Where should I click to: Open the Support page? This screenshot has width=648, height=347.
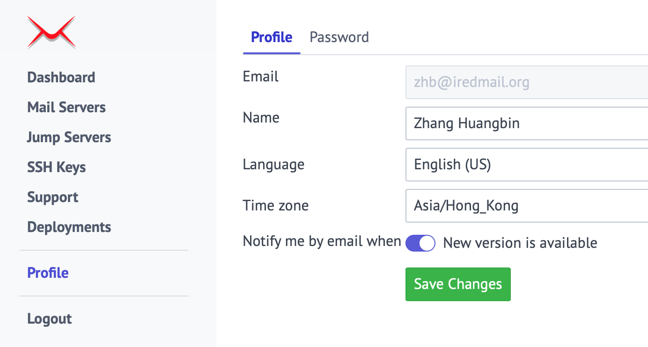coord(53,197)
